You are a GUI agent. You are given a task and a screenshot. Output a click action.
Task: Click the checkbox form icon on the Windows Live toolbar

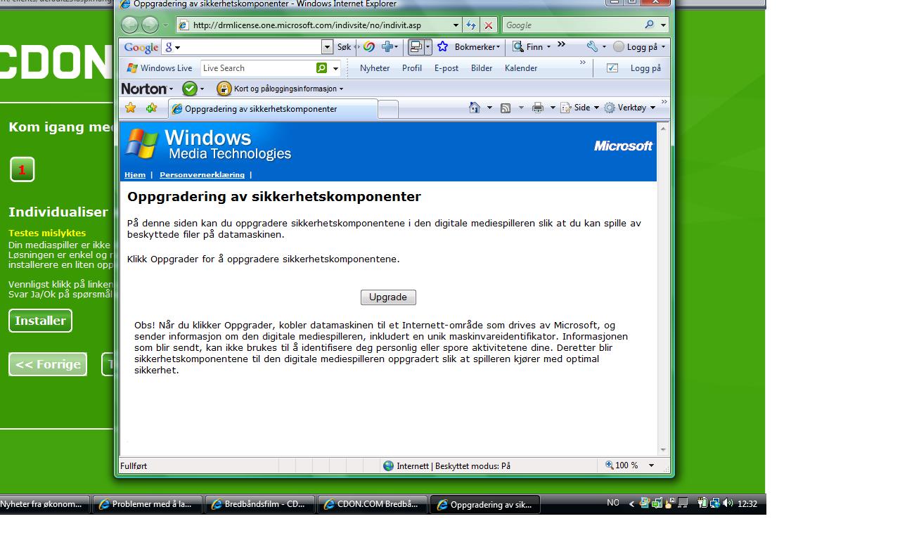click(612, 68)
